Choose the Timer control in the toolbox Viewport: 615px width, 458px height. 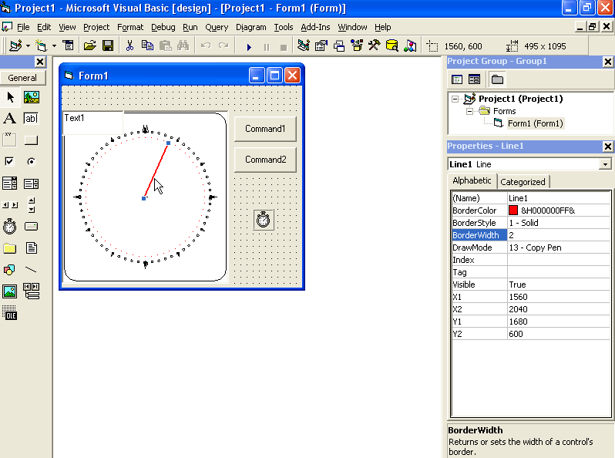[x=10, y=226]
